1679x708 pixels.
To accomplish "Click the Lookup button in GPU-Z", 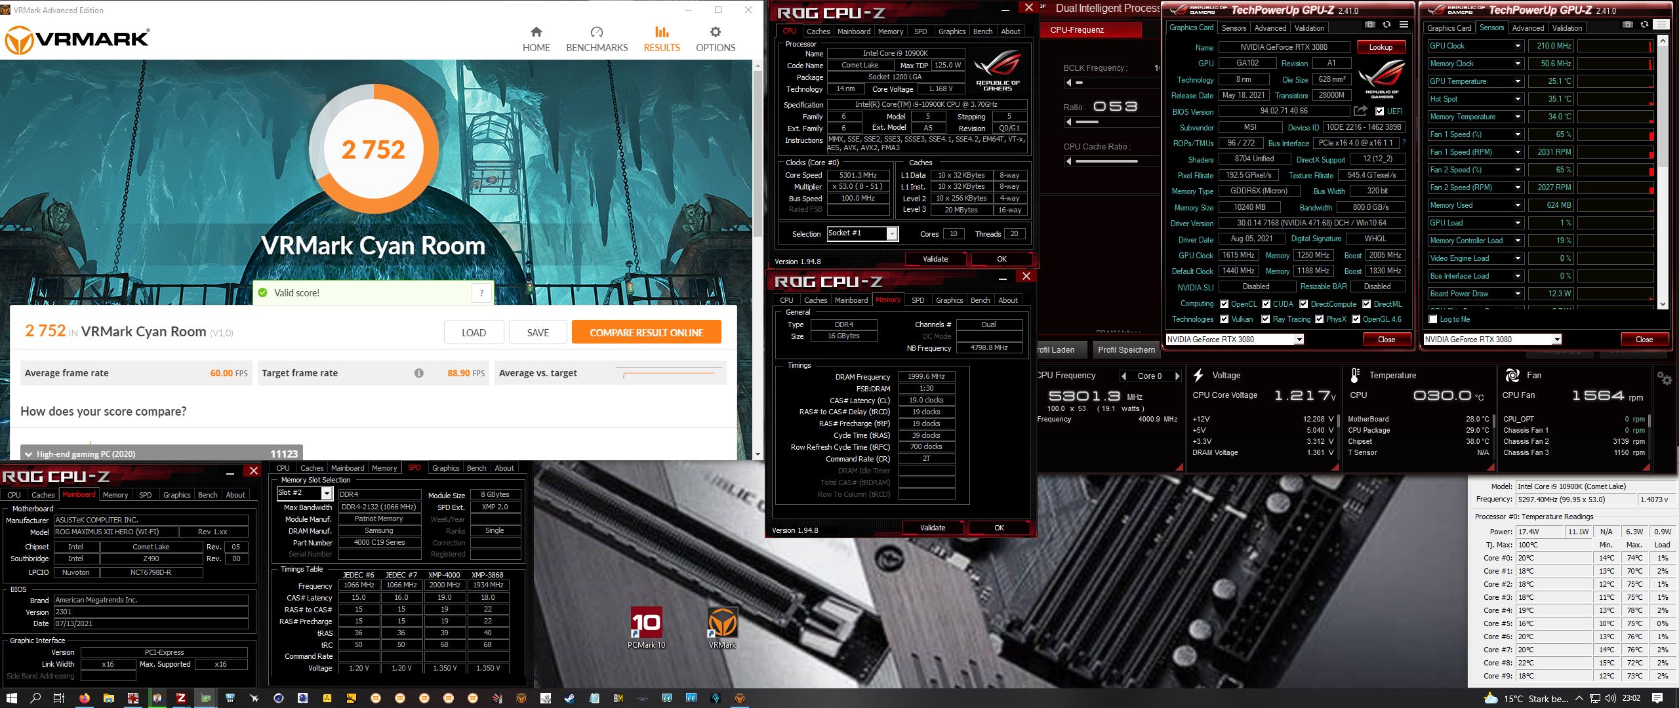I will click(1380, 47).
